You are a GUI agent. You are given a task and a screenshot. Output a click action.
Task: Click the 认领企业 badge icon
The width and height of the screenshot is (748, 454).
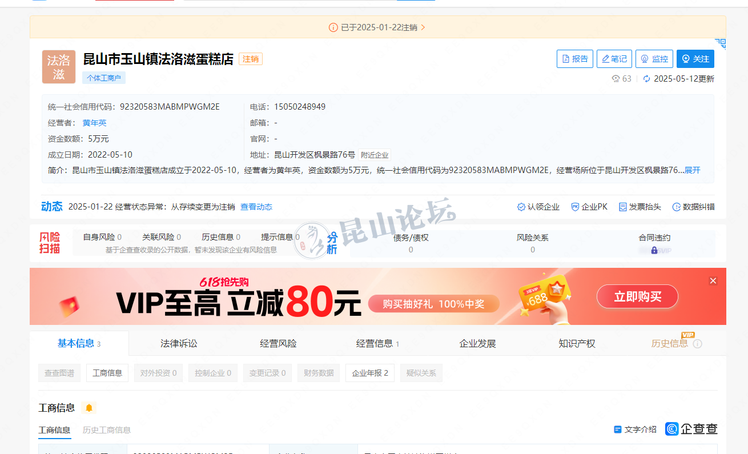click(x=521, y=207)
